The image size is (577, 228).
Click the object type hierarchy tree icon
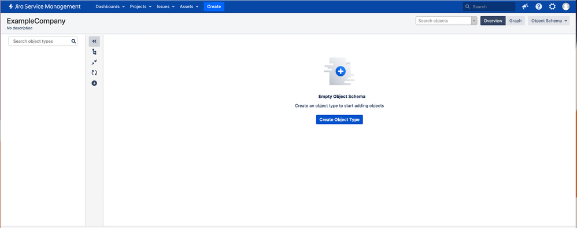[x=94, y=52]
